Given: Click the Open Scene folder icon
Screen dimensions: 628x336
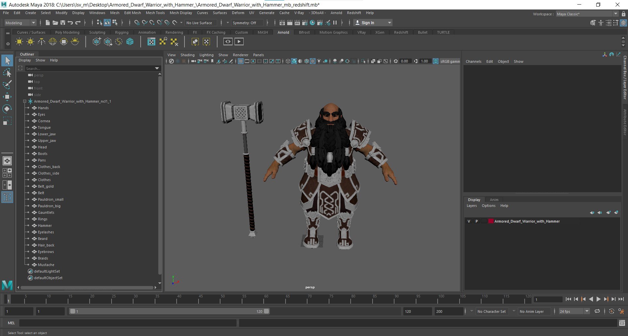Looking at the screenshot, I should coord(55,23).
